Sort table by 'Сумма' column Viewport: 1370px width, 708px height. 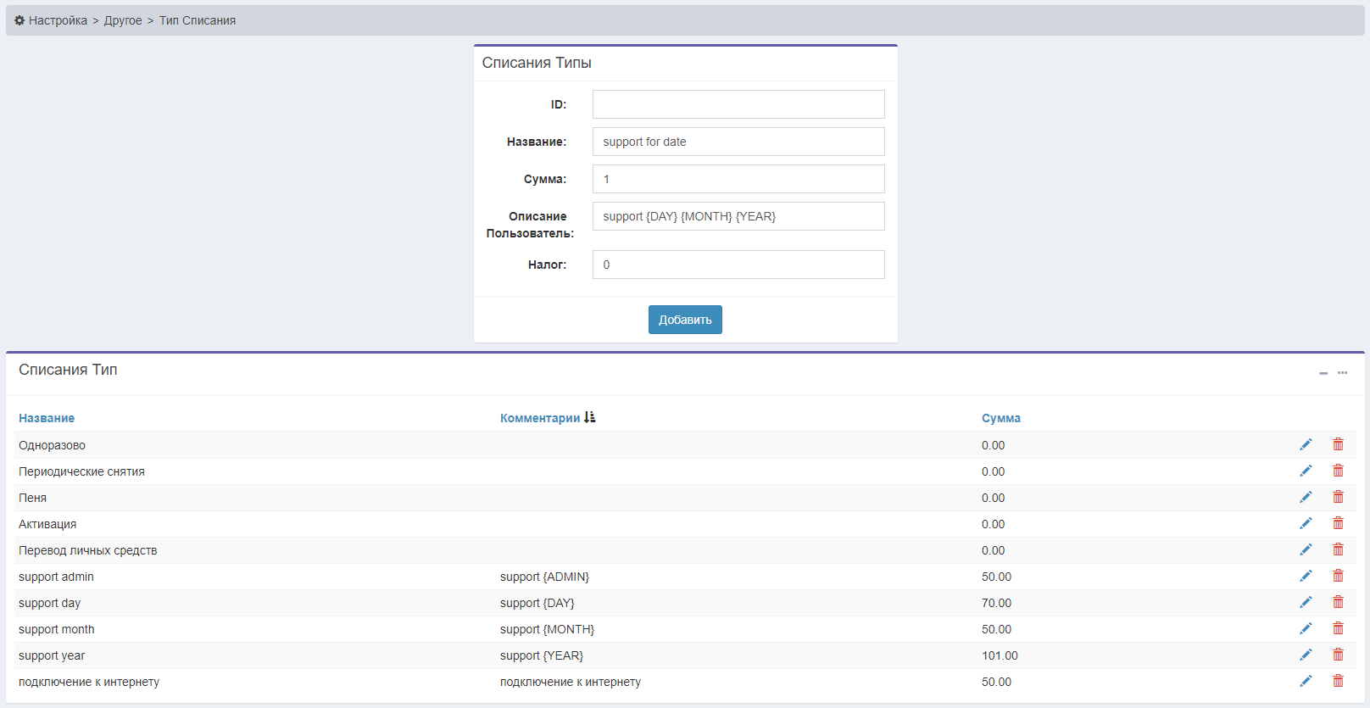point(1000,418)
